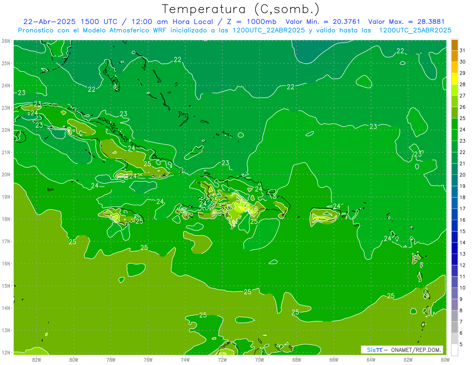Click 'Valor Min. = 20.3761'
Viewport: 473px width, 365px height.
[324, 22]
